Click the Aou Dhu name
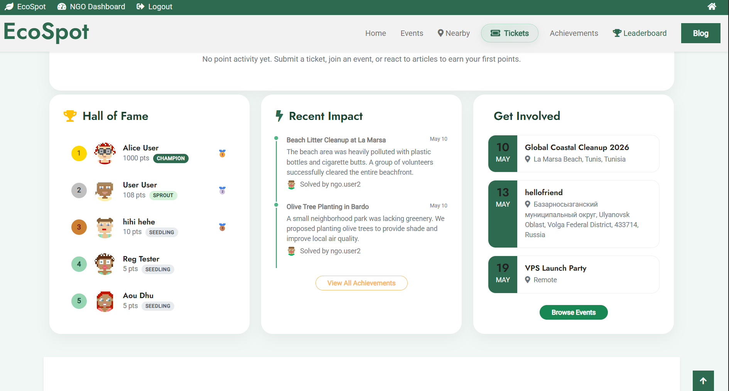The height and width of the screenshot is (391, 729). (x=138, y=296)
